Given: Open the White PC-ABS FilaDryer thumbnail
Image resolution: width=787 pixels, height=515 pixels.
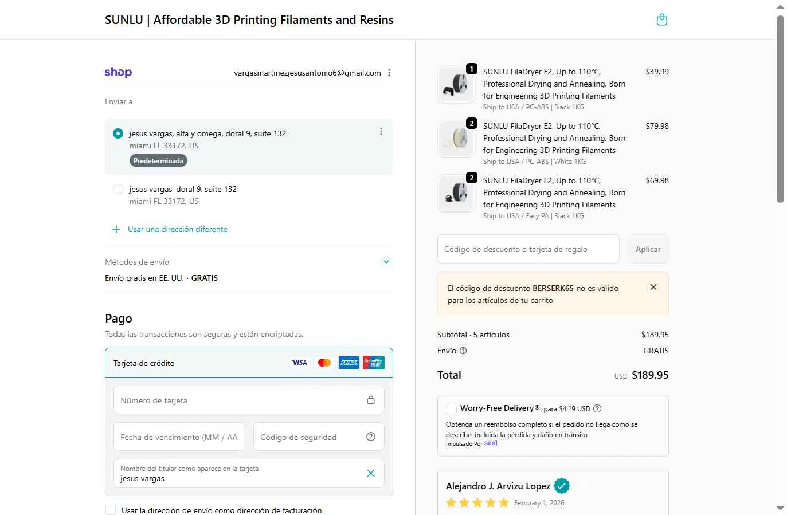Looking at the screenshot, I should point(456,139).
